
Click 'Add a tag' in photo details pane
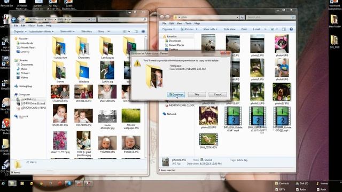(x=242, y=160)
